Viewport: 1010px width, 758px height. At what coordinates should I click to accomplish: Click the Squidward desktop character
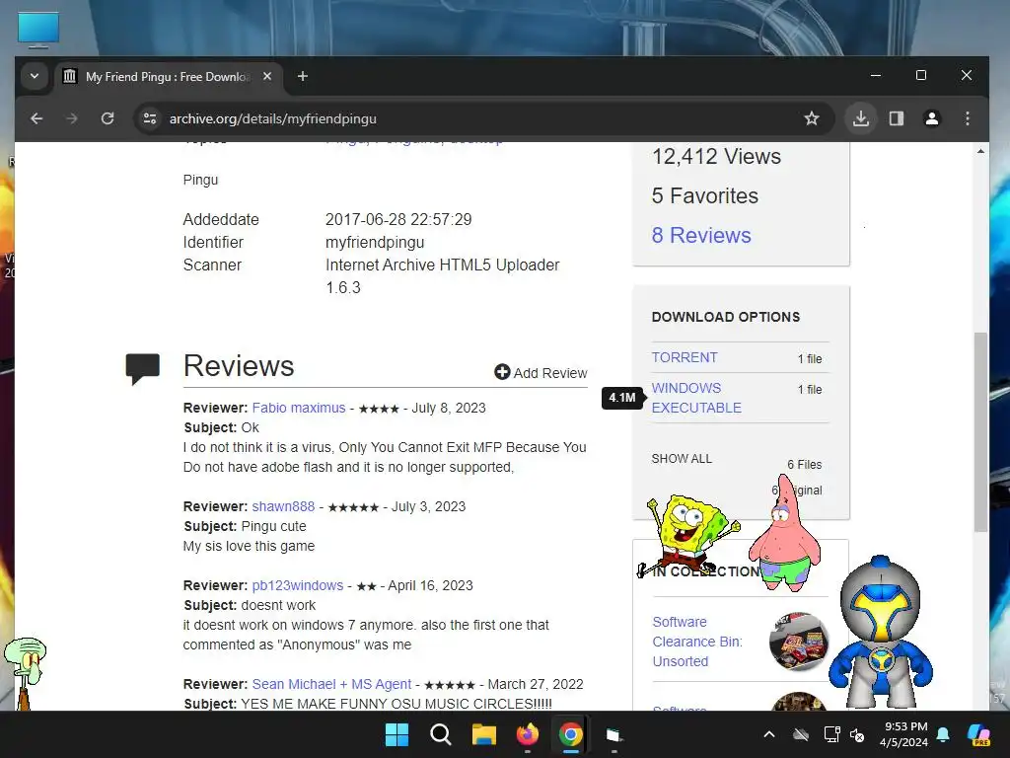click(x=25, y=673)
